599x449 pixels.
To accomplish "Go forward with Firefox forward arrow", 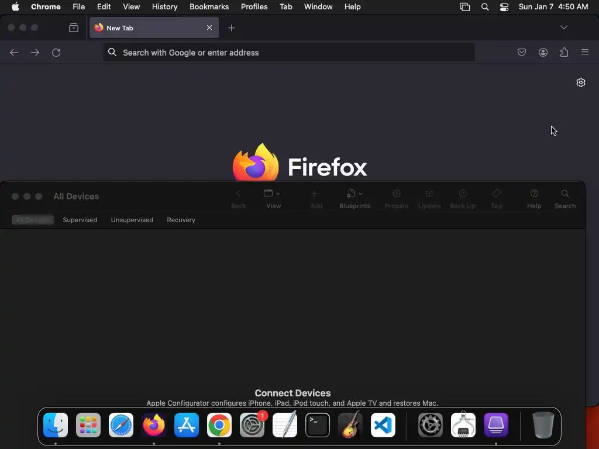I will coord(35,52).
